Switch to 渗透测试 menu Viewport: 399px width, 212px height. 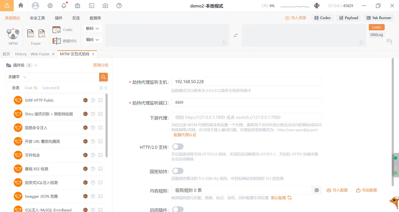(x=13, y=18)
